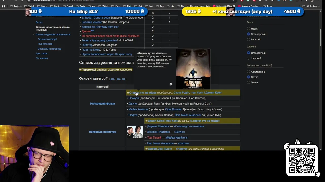Image resolution: width=325 pixels, height=182 pixels.
Task: Open the Джейсон Райтман director link
Action: tap(158, 132)
